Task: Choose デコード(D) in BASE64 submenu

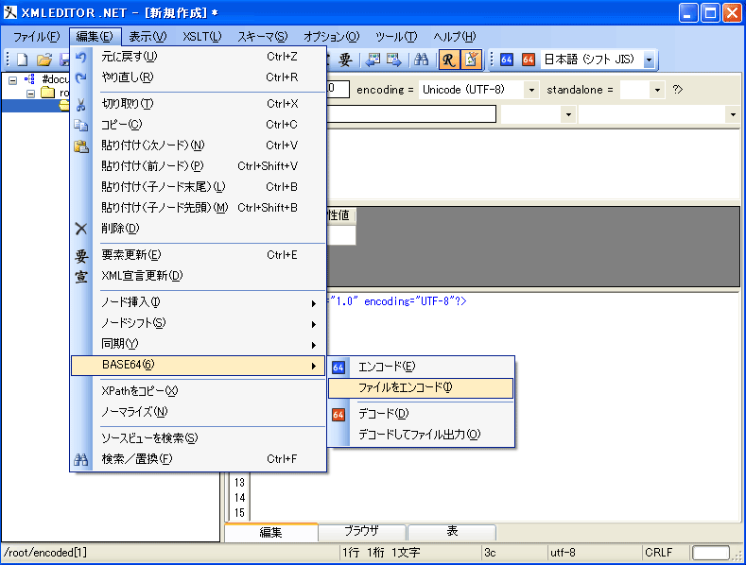Action: click(421, 414)
